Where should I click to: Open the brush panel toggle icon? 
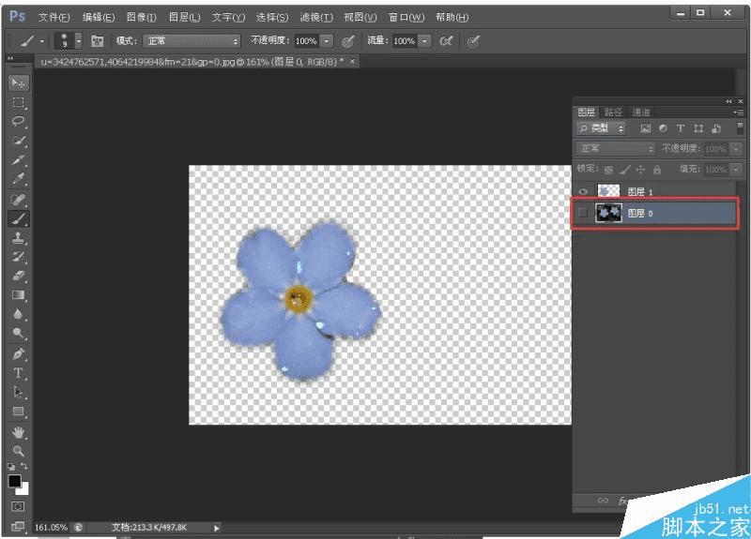click(x=97, y=41)
